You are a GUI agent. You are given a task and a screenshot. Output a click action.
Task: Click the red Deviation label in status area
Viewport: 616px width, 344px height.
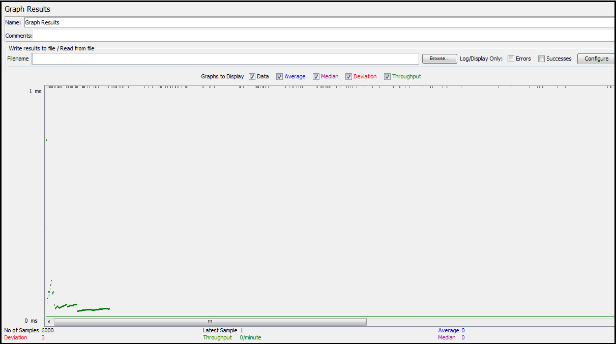(16, 337)
